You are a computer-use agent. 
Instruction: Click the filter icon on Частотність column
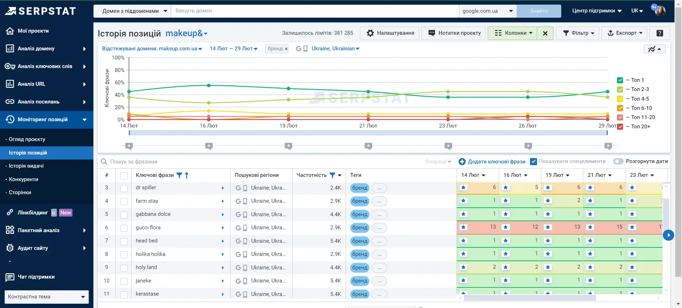332,175
